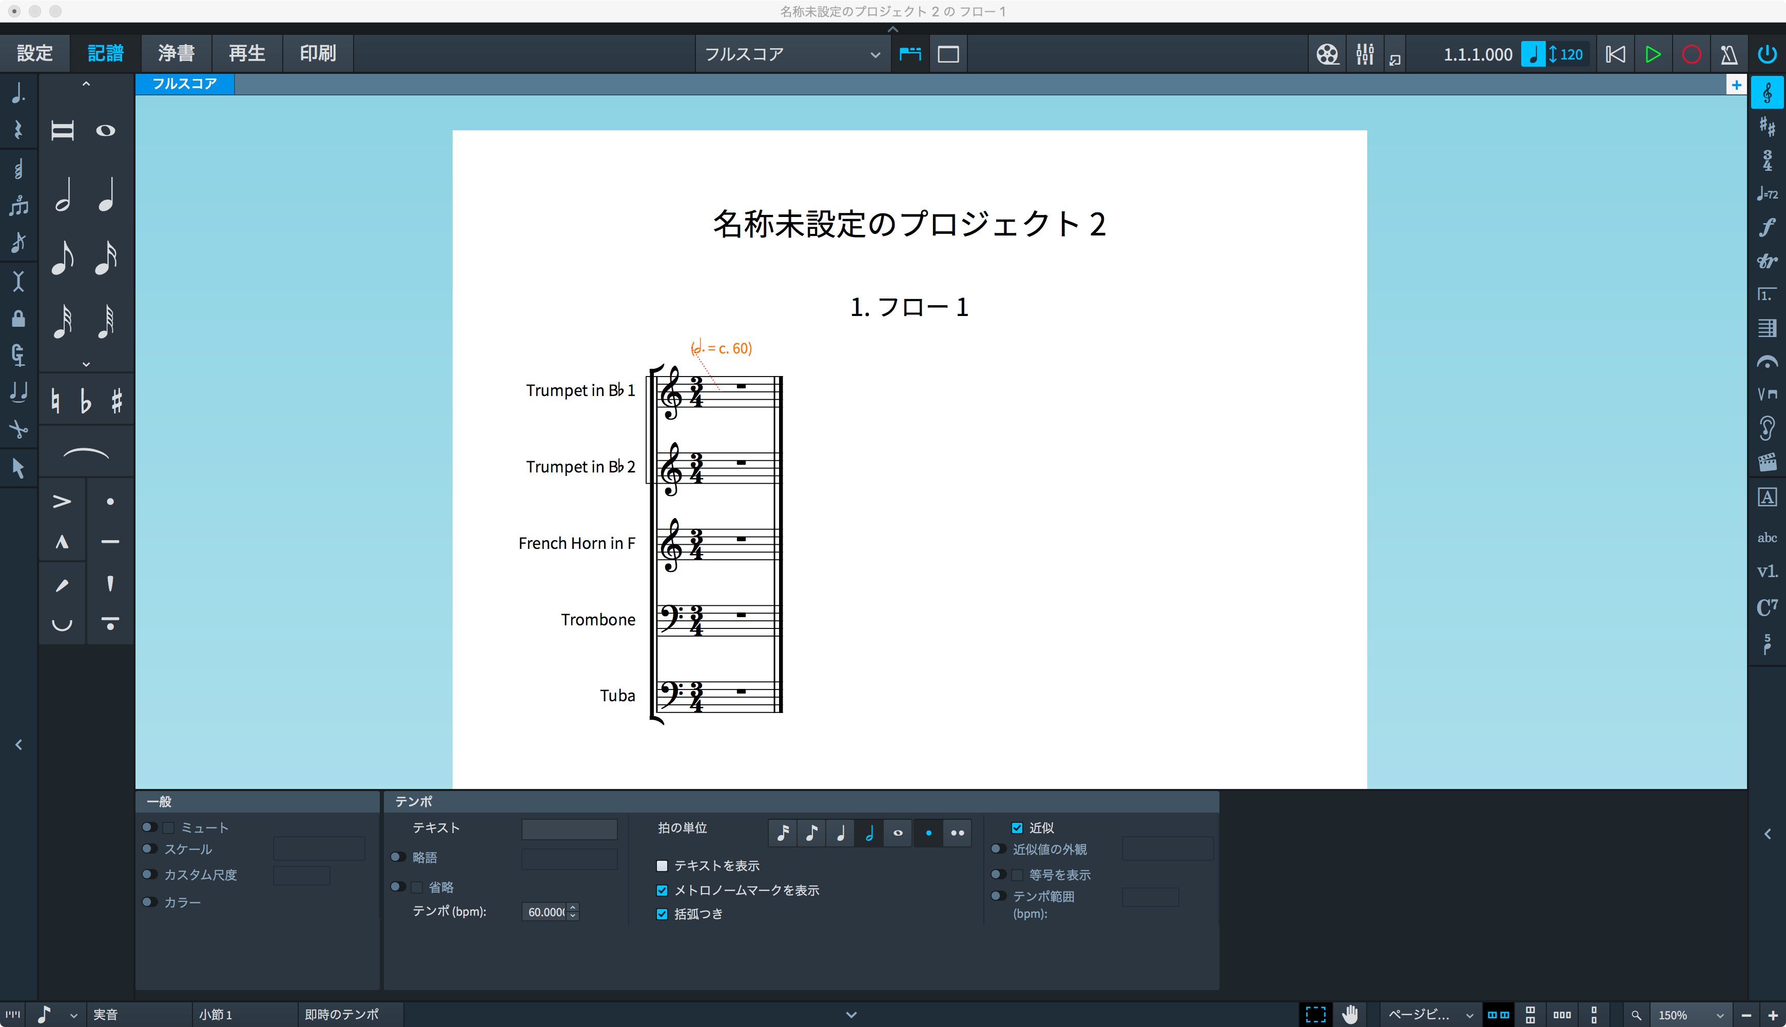
Task: Enable the テキストを表示 checkbox
Action: point(662,865)
